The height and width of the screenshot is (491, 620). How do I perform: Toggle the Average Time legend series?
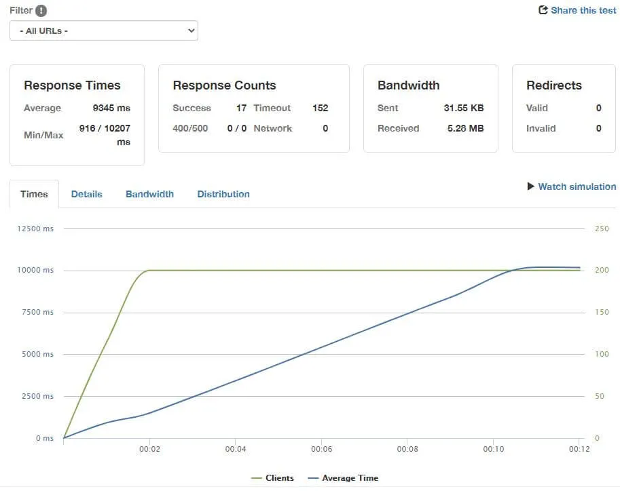343,478
